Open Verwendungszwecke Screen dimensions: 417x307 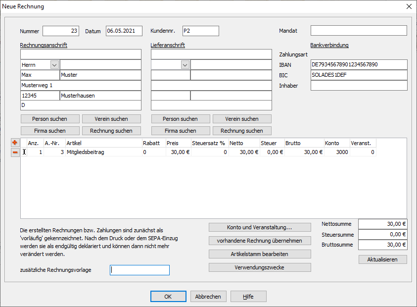[260, 267]
